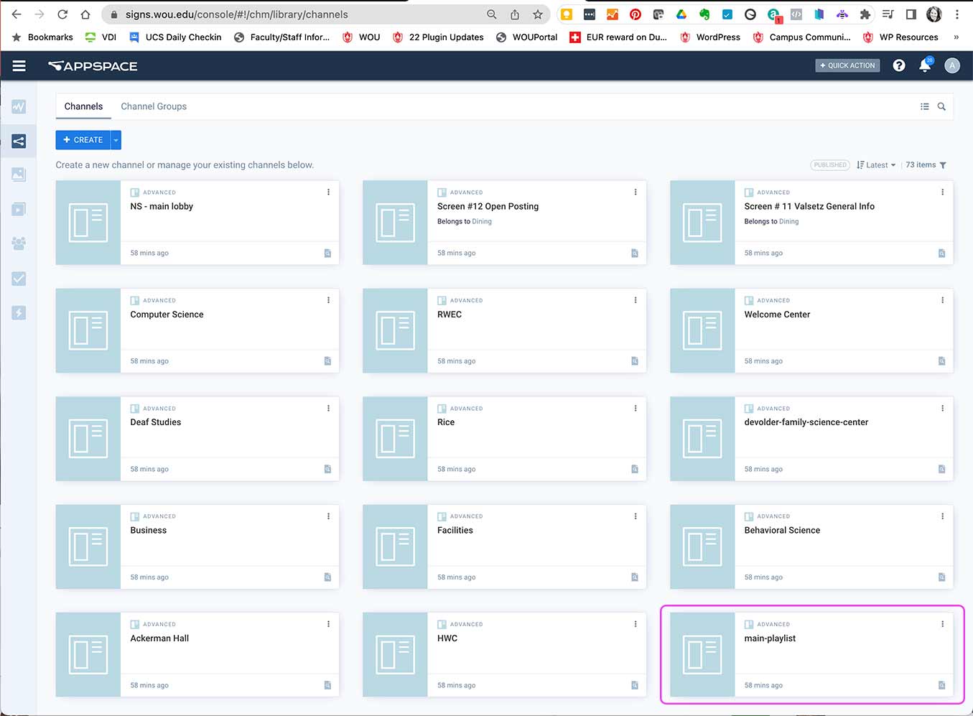Open the Channels share icon in sidebar
The image size is (973, 716).
[x=19, y=141]
